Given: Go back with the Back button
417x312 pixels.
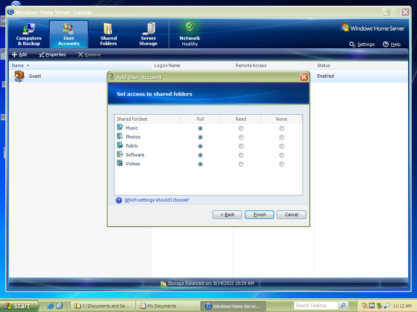Looking at the screenshot, I should point(227,214).
